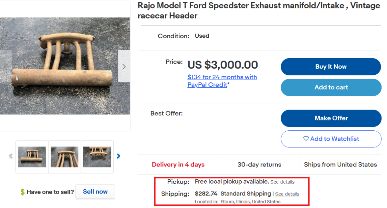Add the manifold to cart
This screenshot has width=387, height=208.
tap(331, 87)
